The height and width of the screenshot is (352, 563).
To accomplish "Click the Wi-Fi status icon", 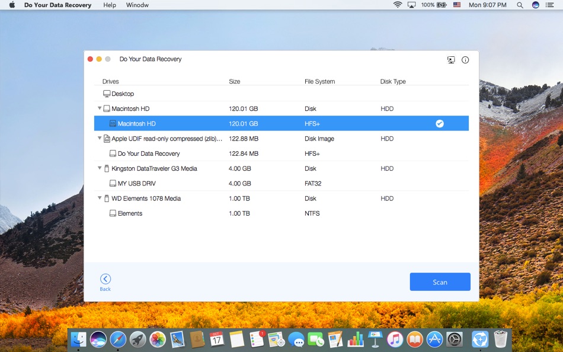I will [x=398, y=5].
